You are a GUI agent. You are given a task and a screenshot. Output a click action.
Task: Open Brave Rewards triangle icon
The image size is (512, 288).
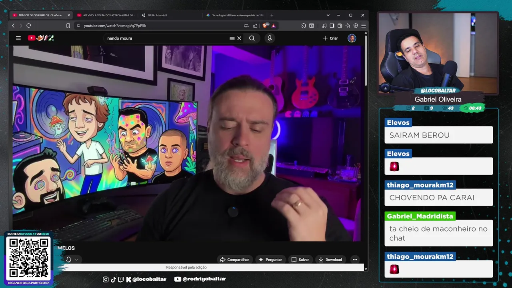[273, 26]
